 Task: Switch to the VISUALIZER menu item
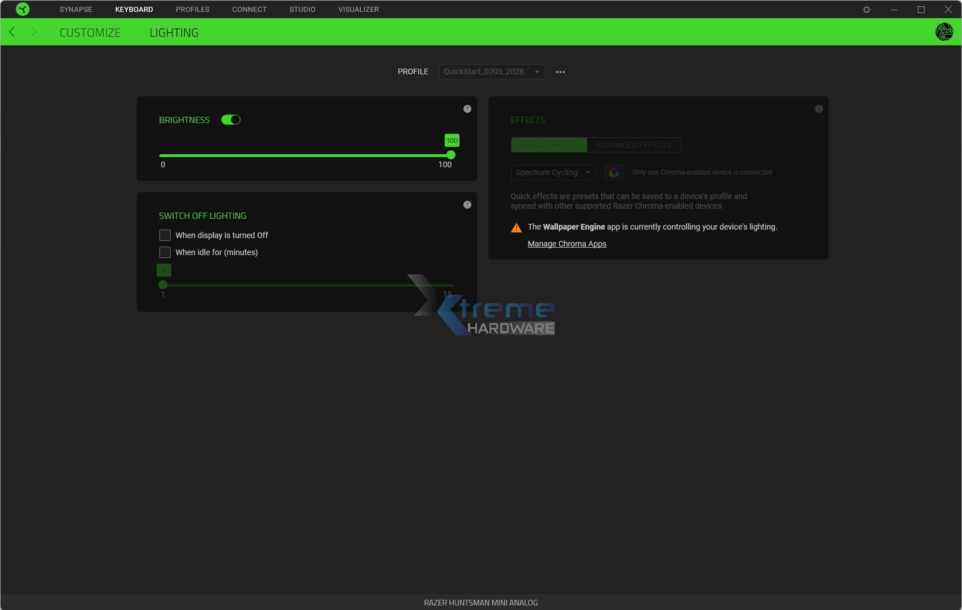click(x=358, y=9)
